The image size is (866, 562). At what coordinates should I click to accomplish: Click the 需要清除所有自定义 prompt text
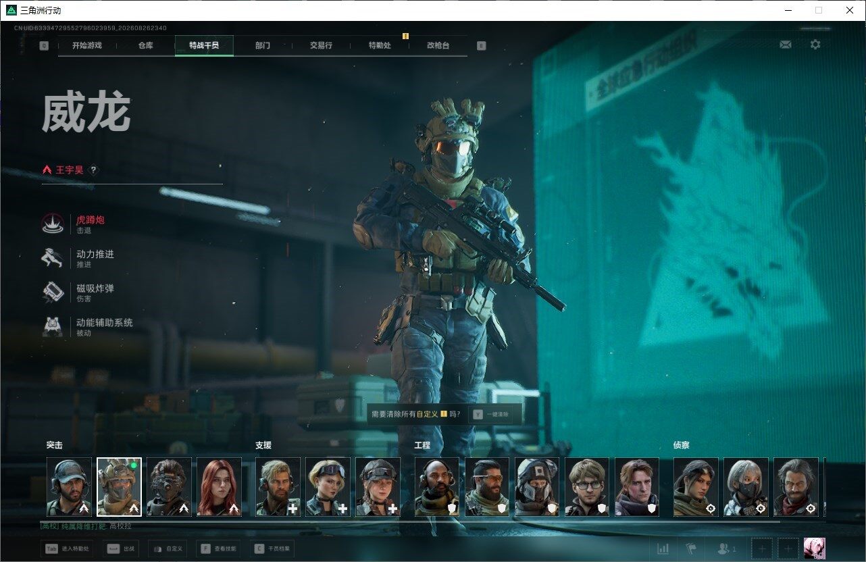[x=415, y=414]
